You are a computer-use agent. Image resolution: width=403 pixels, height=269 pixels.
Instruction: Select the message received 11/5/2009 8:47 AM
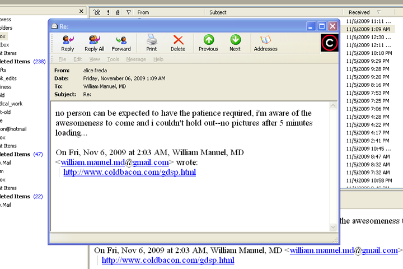pyautogui.click(x=368, y=157)
